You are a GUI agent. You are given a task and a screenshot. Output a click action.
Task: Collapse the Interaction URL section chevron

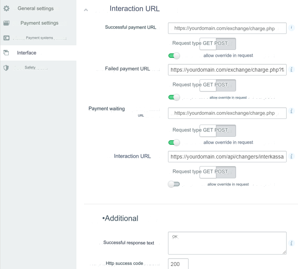[86, 10]
